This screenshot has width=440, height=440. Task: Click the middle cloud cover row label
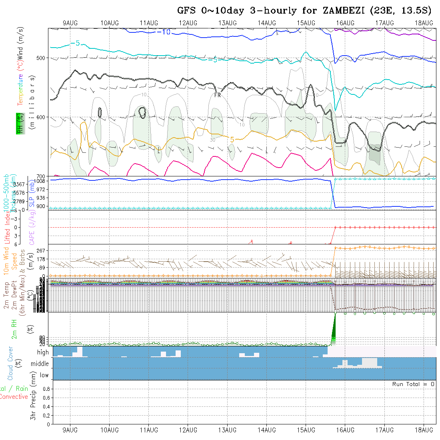pos(40,364)
